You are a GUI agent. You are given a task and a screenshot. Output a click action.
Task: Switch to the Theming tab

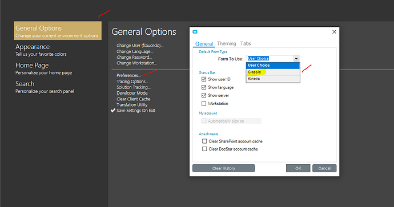226,44
